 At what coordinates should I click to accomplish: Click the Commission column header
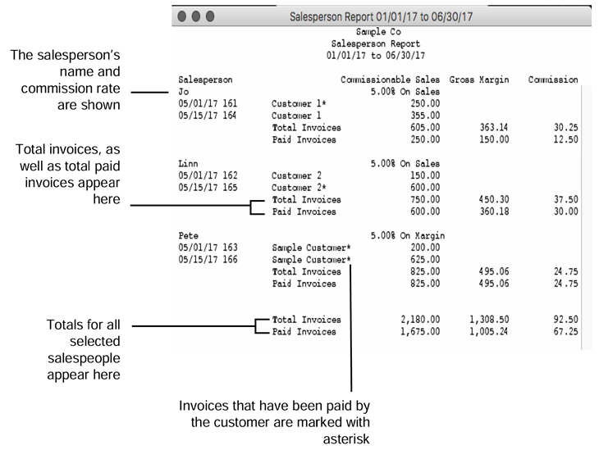(553, 80)
